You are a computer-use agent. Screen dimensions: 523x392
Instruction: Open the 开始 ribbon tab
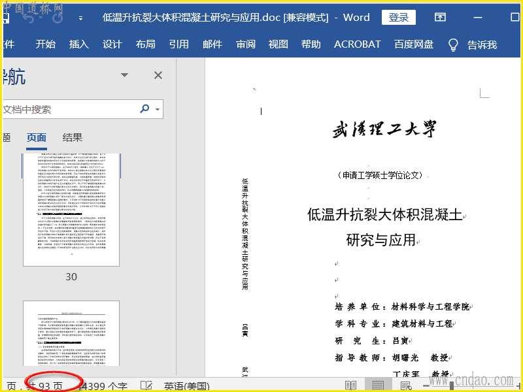click(x=46, y=44)
